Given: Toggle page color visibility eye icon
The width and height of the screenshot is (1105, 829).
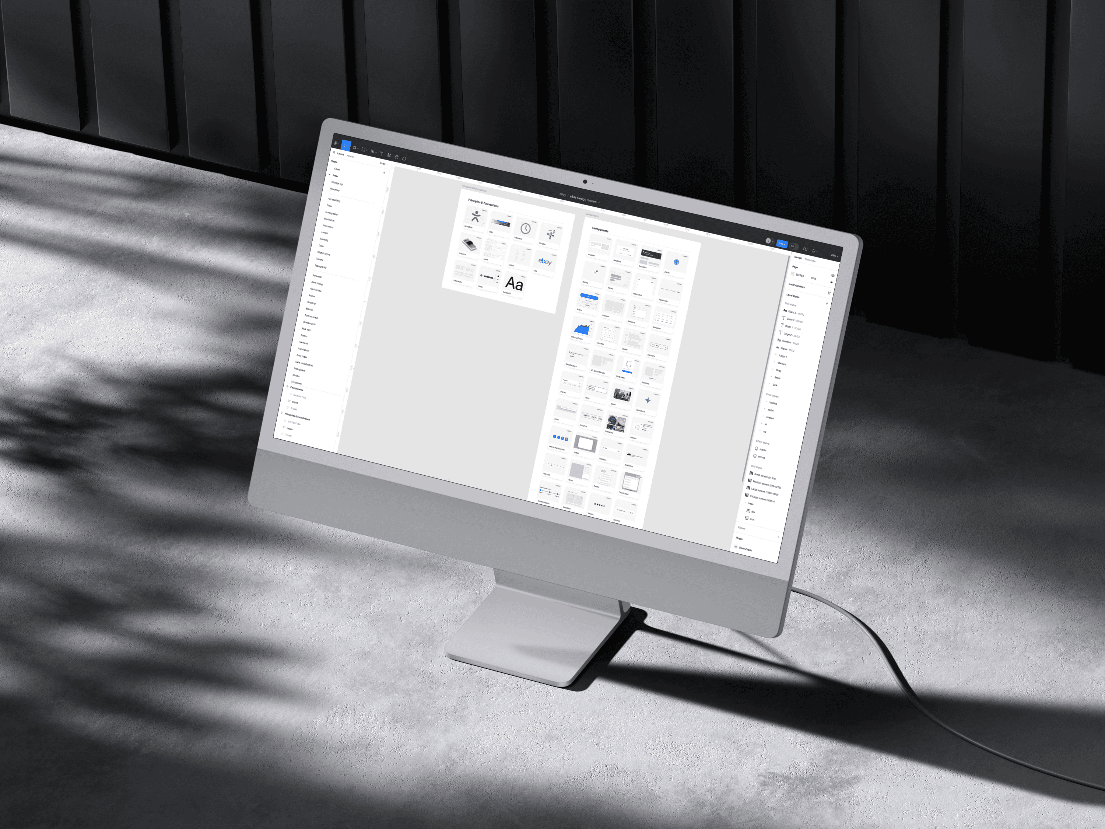Looking at the screenshot, I should tap(832, 283).
